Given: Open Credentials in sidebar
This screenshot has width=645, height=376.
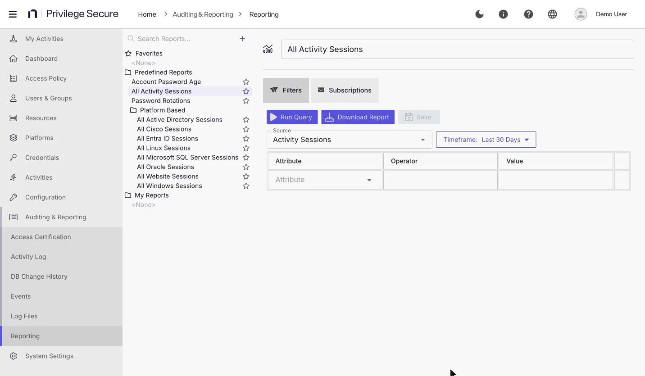Looking at the screenshot, I should click(x=61, y=158).
